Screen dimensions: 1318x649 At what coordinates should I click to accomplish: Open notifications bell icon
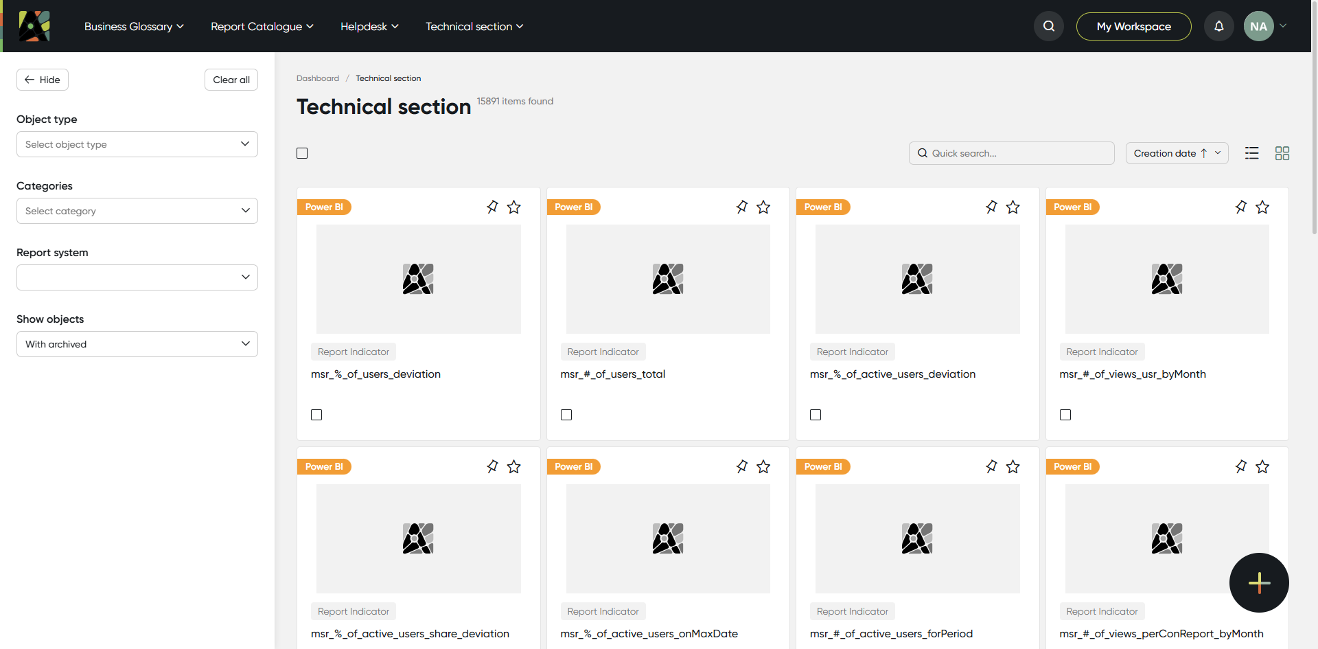(1218, 26)
